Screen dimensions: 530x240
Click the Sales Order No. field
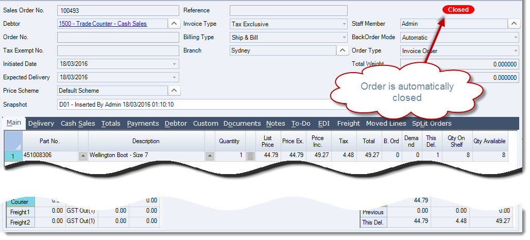[x=118, y=10]
